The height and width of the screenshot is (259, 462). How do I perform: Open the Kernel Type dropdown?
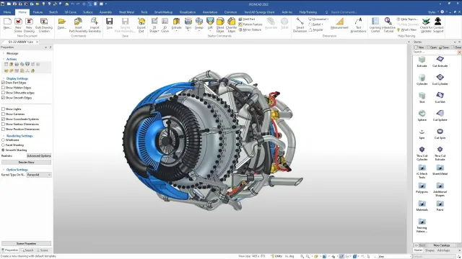pyautogui.click(x=39, y=175)
